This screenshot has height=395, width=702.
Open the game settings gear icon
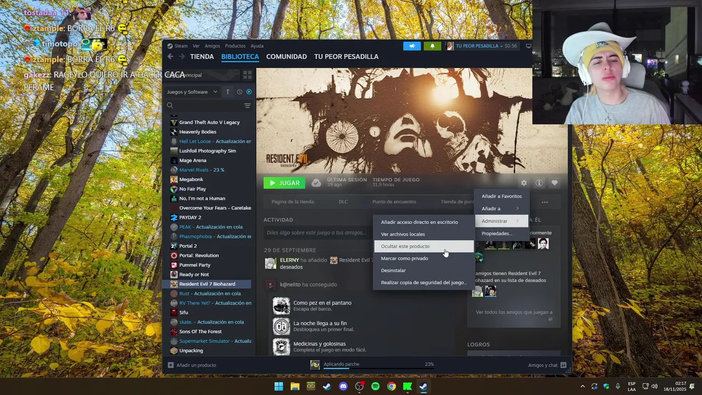coord(524,183)
